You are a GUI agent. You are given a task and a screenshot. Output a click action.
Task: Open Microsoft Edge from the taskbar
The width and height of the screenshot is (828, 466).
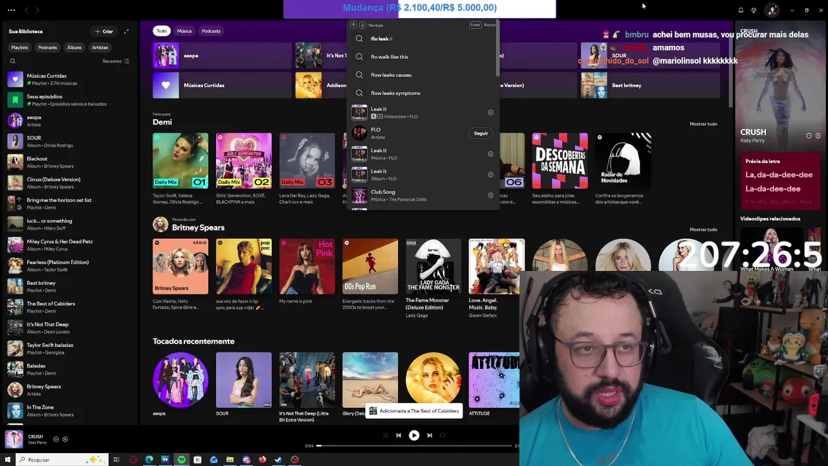[149, 460]
